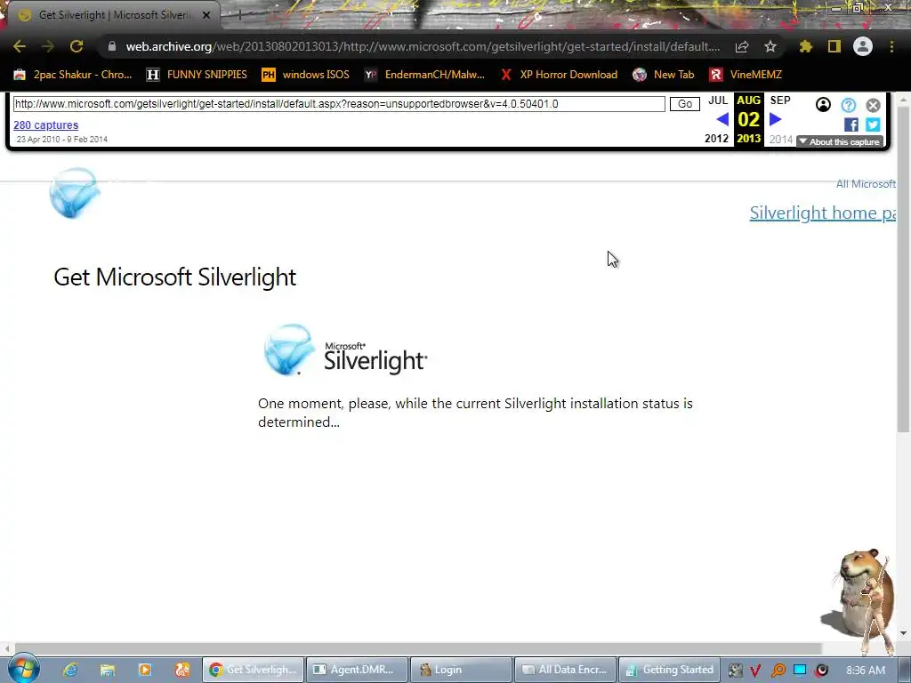This screenshot has width=911, height=683.
Task: Open the Wayback help question icon
Action: point(849,105)
